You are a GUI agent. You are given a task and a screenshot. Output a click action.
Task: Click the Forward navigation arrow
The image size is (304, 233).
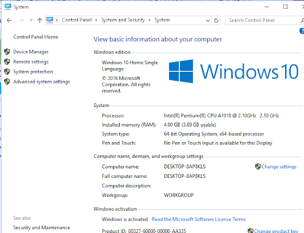point(21,20)
